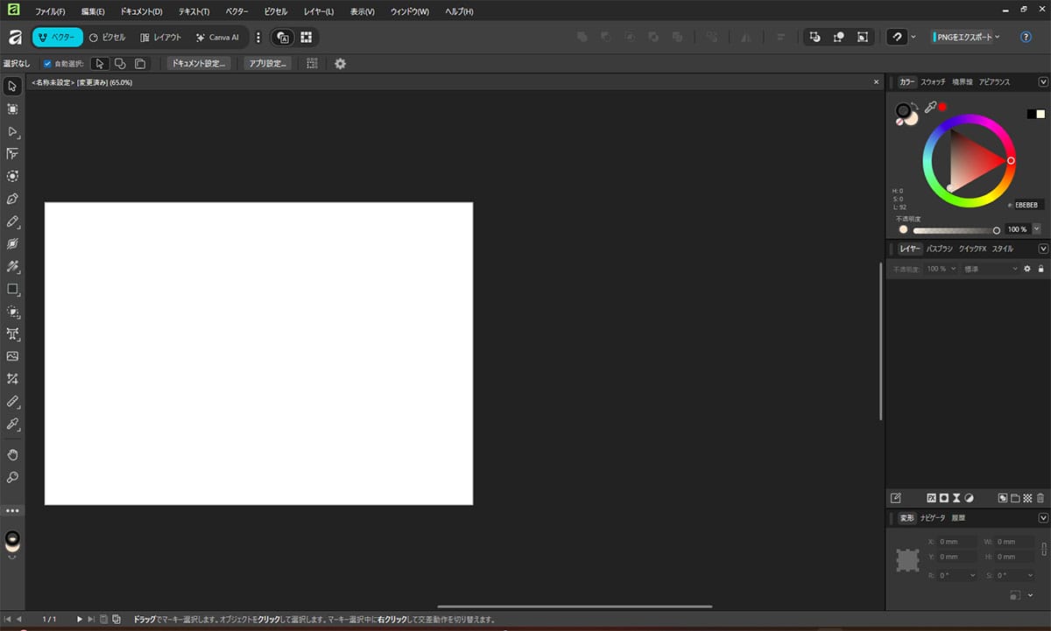1051x631 pixels.
Task: Click the Canva AI button
Action: [x=218, y=37]
